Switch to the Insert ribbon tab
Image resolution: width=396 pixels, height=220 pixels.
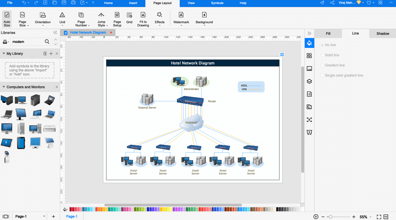tap(133, 3)
